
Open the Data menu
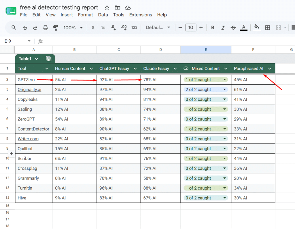coord(103,15)
